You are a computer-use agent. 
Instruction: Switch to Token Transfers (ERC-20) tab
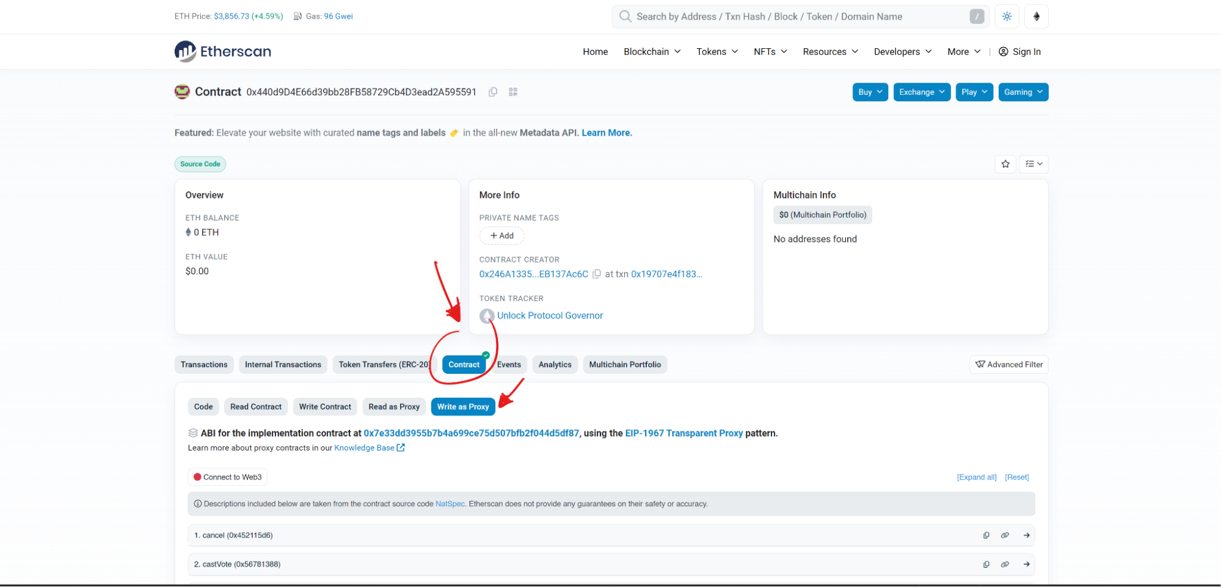tap(384, 365)
